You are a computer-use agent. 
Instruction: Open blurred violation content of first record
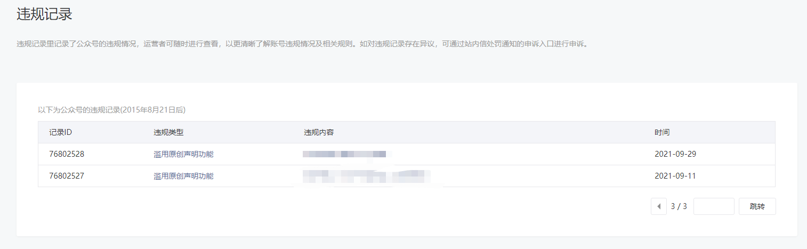(344, 154)
